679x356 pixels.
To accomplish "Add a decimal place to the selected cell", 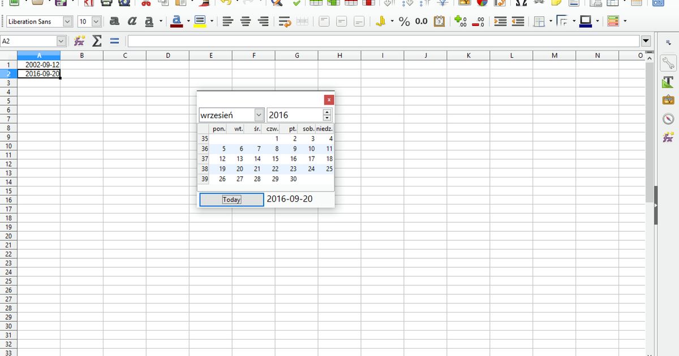I will [x=459, y=21].
